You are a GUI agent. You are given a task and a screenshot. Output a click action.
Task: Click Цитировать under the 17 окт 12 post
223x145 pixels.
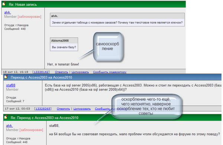click(82, 109)
